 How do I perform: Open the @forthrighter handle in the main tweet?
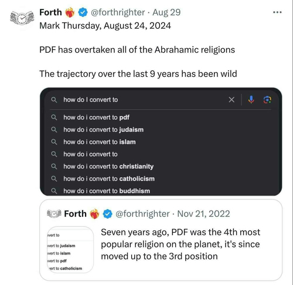118,12
